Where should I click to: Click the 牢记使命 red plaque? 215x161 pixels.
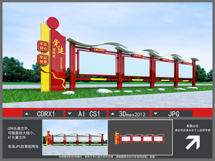[x=43, y=59]
